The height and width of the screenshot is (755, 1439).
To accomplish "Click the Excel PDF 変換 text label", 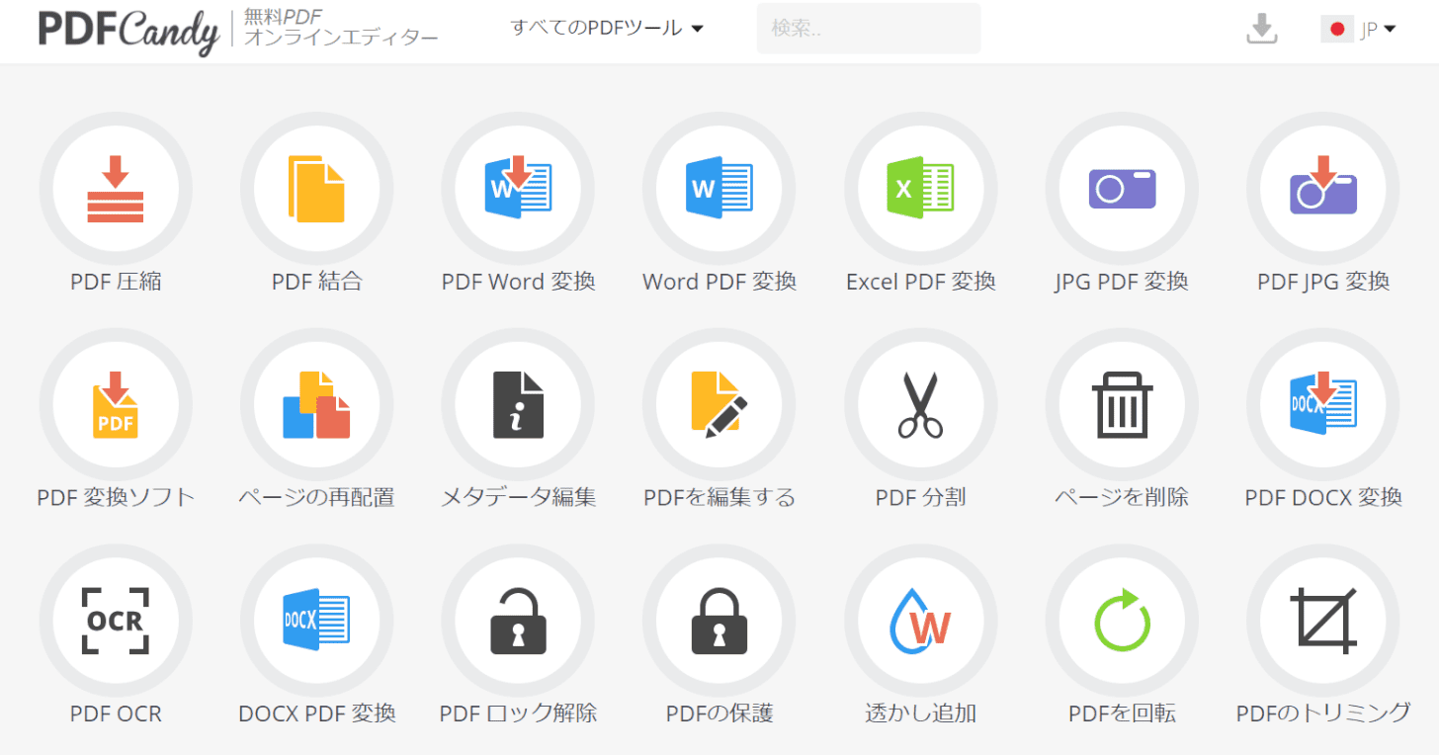I will pos(920,282).
